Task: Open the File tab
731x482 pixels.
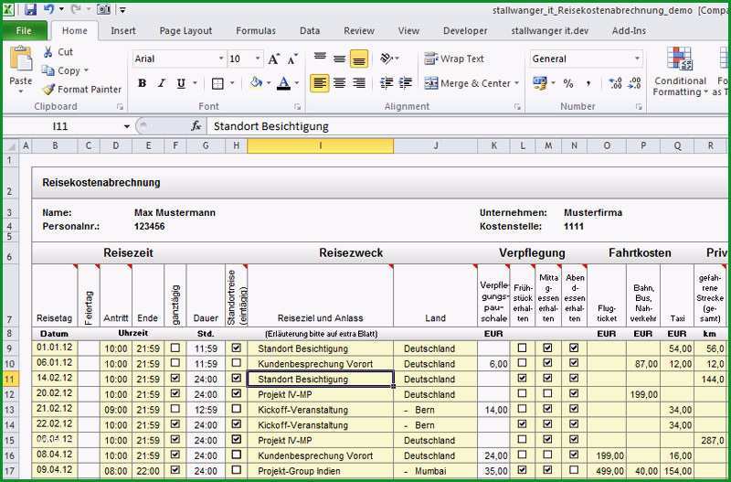Action: [x=25, y=31]
